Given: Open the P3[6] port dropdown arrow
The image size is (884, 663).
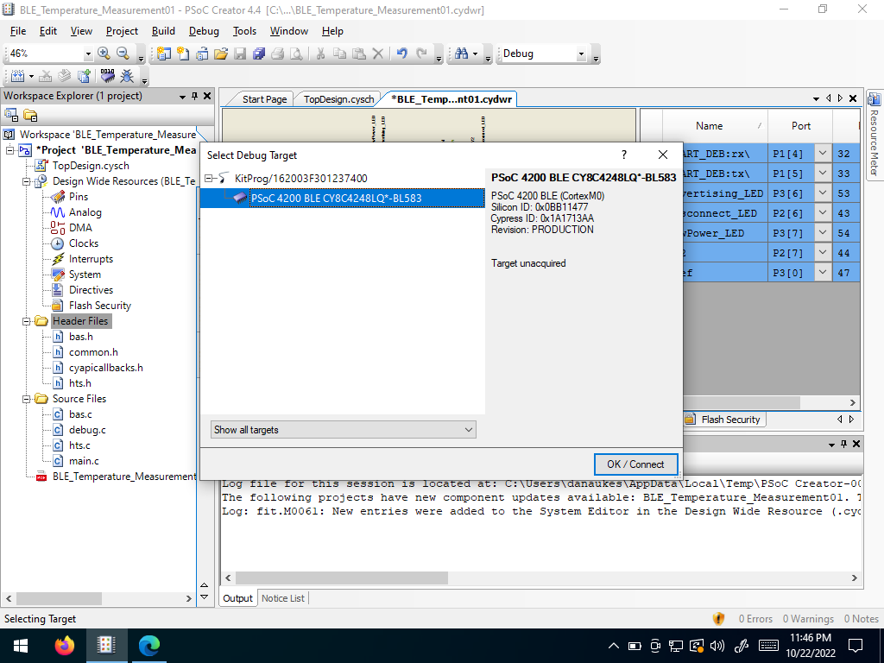Looking at the screenshot, I should (823, 193).
